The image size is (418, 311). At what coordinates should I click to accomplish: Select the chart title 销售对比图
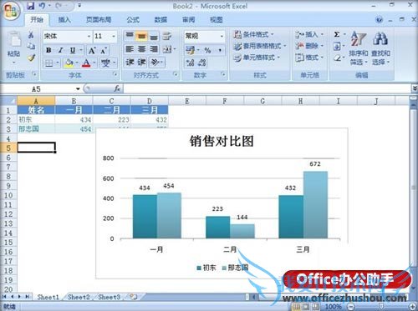222,141
